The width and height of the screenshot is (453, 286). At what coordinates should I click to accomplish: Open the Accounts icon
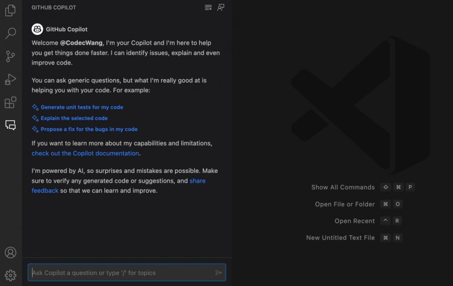click(x=11, y=252)
